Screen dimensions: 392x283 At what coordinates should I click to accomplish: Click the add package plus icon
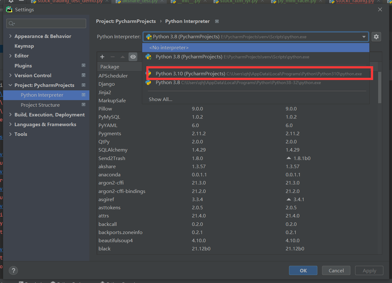pyautogui.click(x=102, y=57)
